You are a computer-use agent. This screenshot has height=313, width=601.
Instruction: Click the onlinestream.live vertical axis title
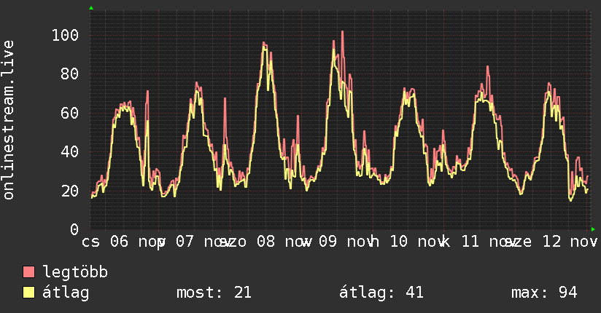(x=9, y=120)
